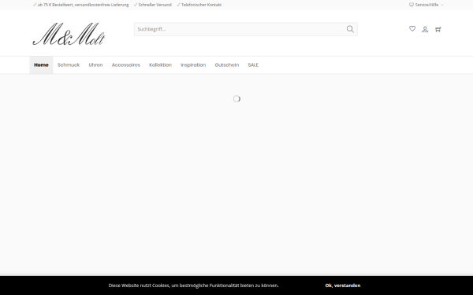Click the M&Molt logo
The width and height of the screenshot is (473, 295).
pos(69,34)
